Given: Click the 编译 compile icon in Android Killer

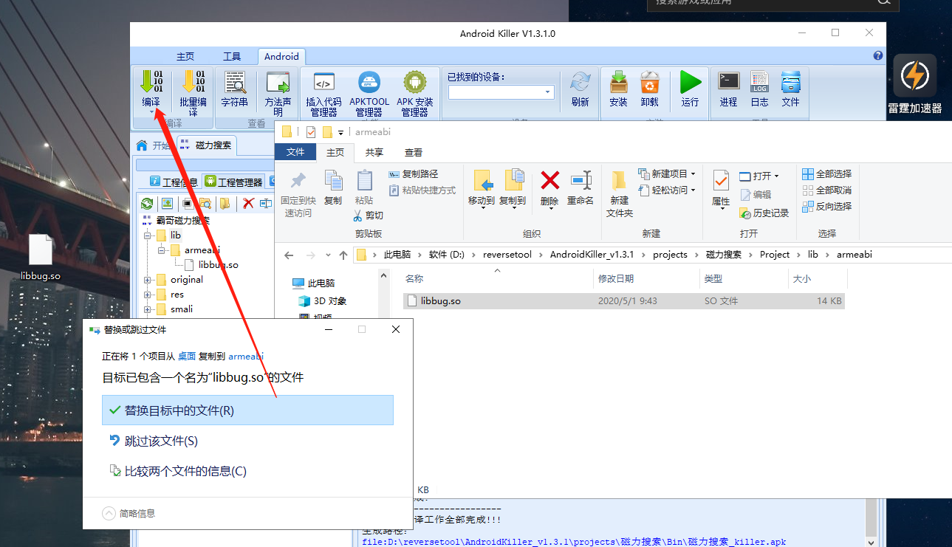Looking at the screenshot, I should click(x=151, y=82).
